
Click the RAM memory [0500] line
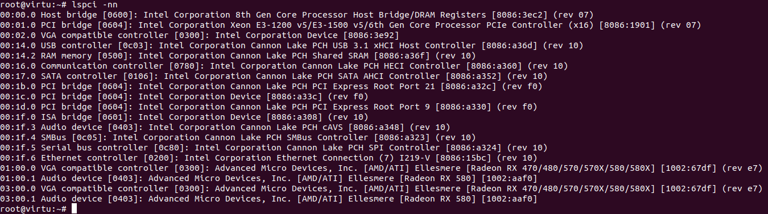click(238, 55)
